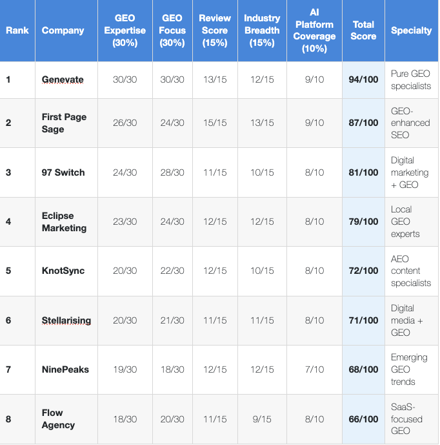Click the Specialty column header

tap(411, 30)
